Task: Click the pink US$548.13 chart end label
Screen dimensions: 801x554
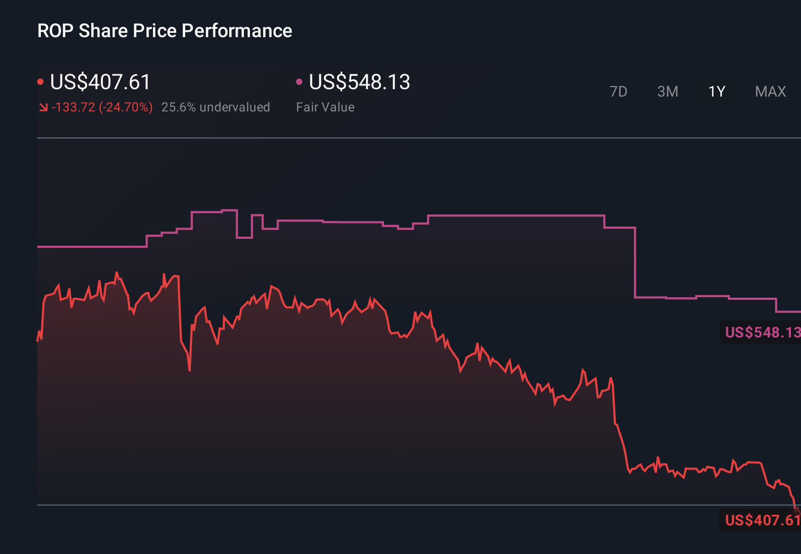Action: 762,332
